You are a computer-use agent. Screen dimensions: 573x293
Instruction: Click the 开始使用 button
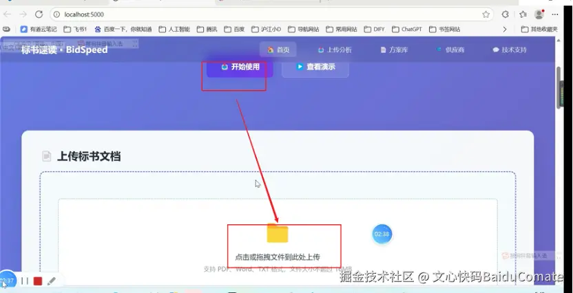240,67
